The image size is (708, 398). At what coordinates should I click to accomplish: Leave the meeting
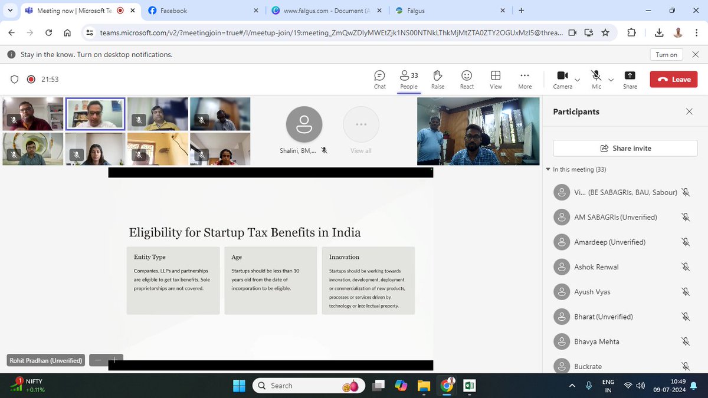[x=674, y=80]
